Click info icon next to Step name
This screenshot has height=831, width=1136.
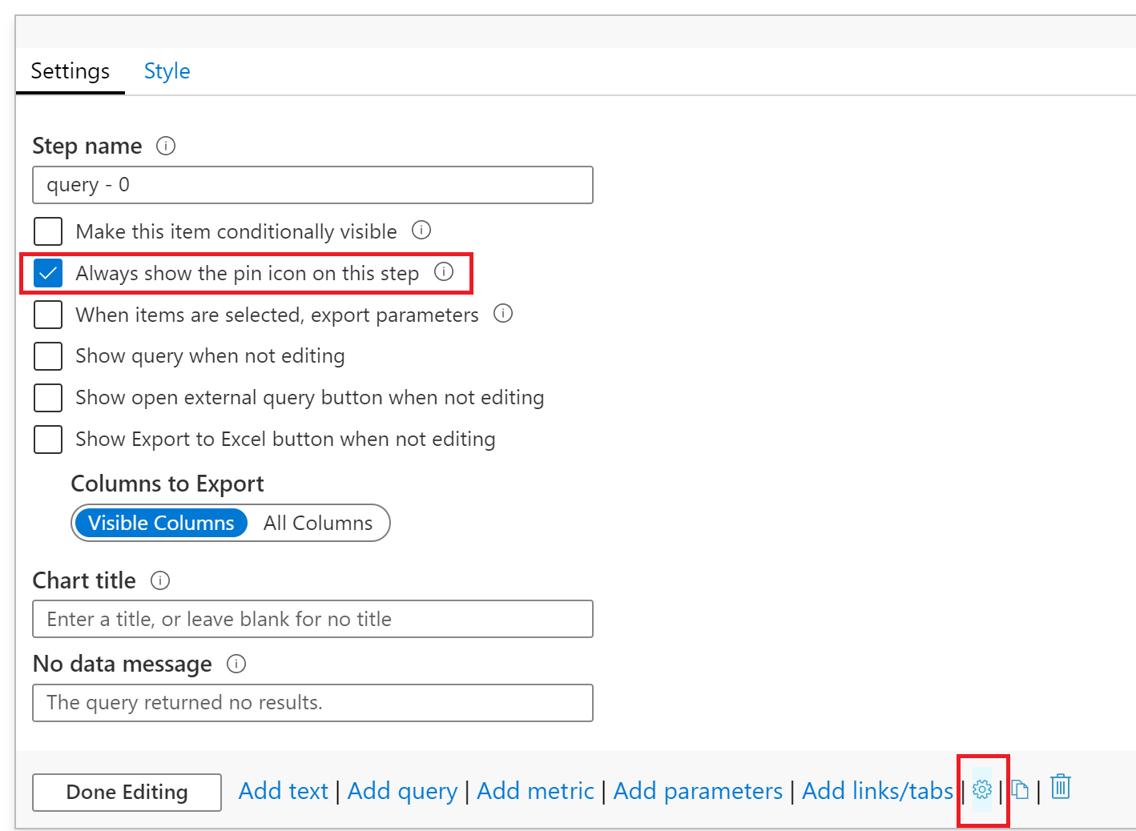[x=166, y=146]
